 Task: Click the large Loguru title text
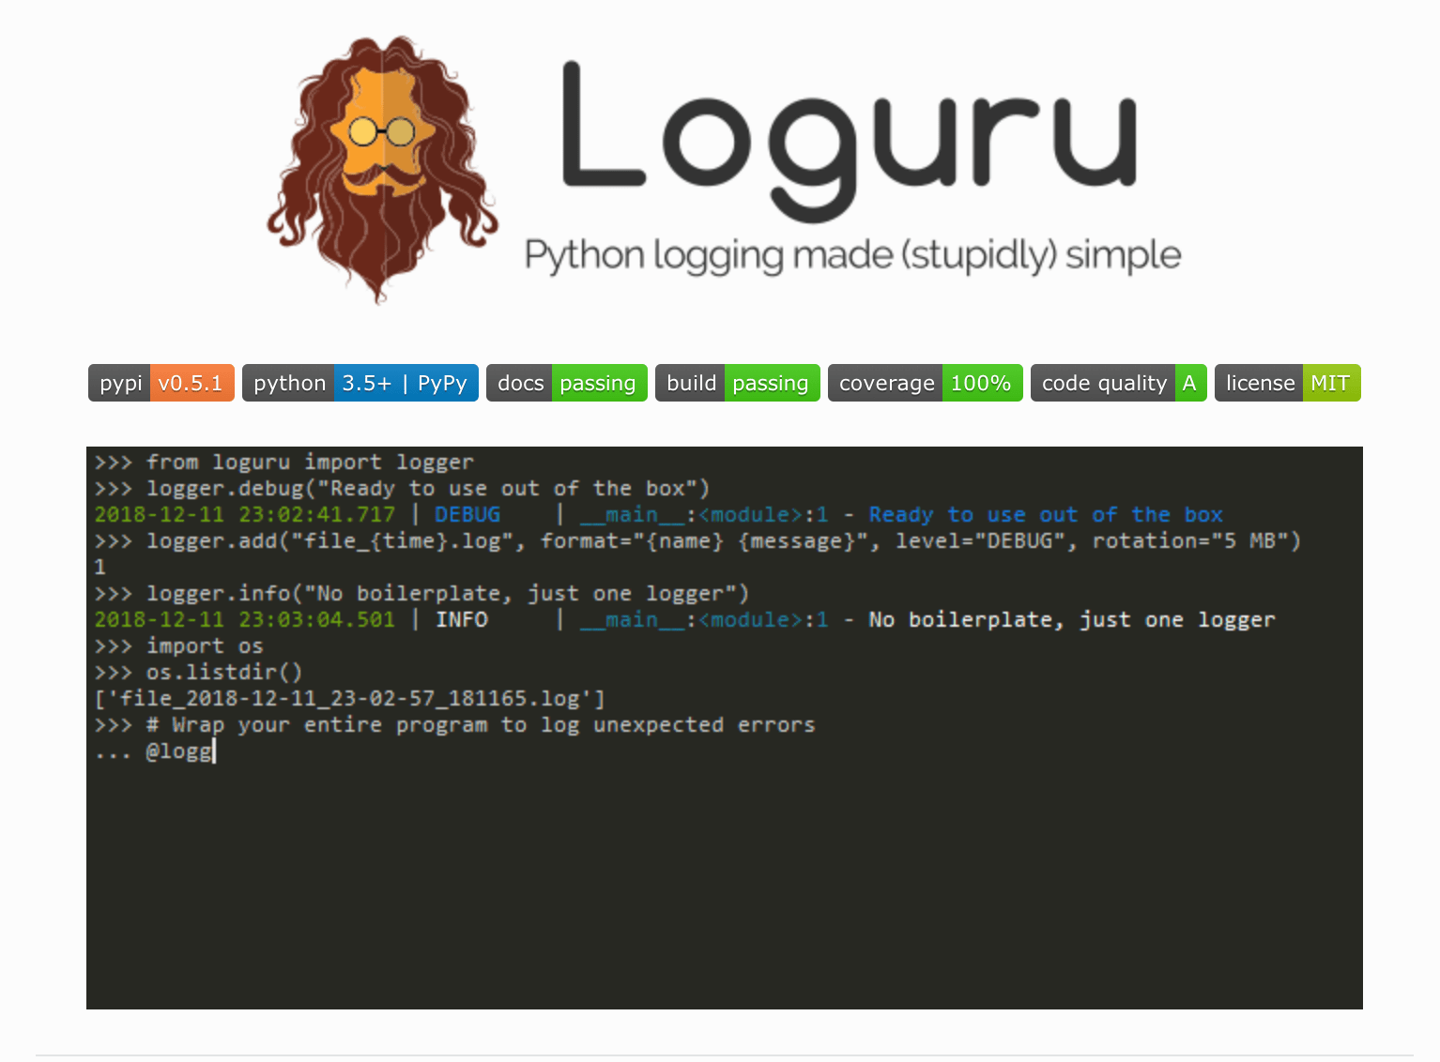click(850, 141)
